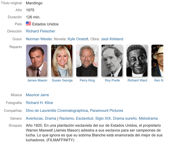Click the James Mason name link
This screenshot has width=170, height=147.
pos(37,80)
